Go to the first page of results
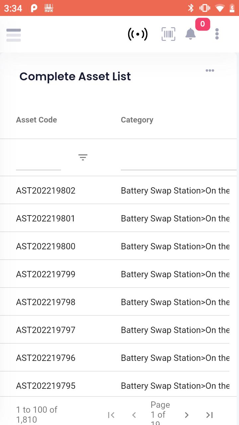 pos(111,415)
